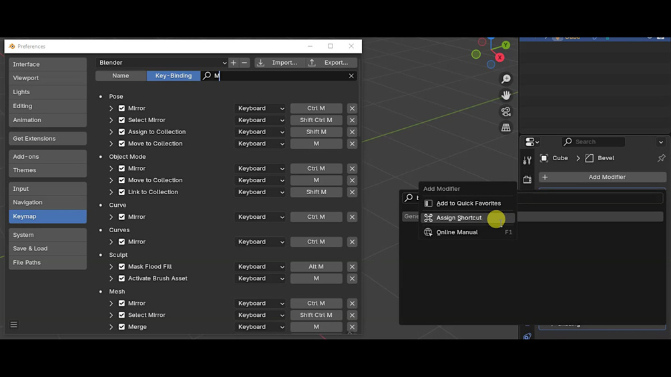Uncheck Assign to Collection item
Image resolution: width=671 pixels, height=377 pixels.
click(122, 132)
